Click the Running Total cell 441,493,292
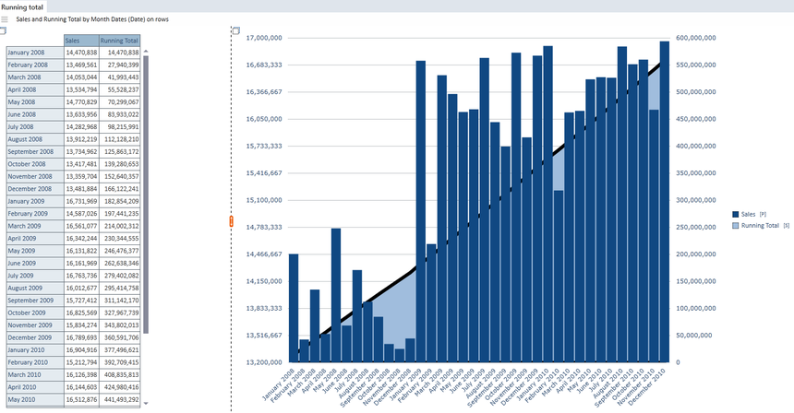 coord(119,399)
